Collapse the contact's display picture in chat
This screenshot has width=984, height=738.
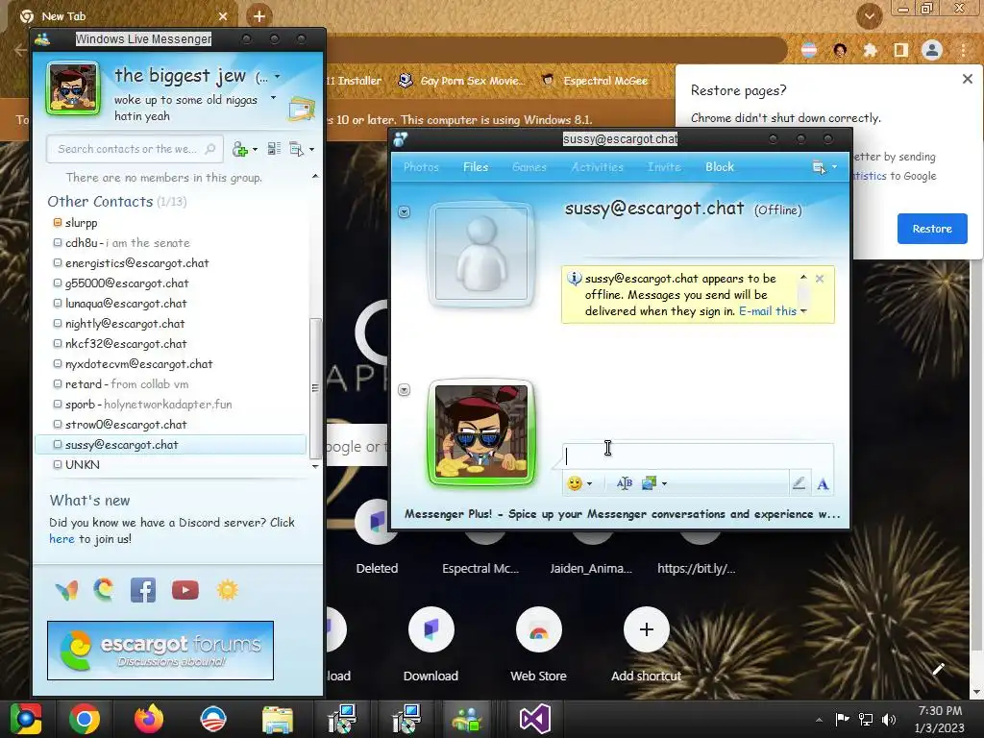coord(405,212)
